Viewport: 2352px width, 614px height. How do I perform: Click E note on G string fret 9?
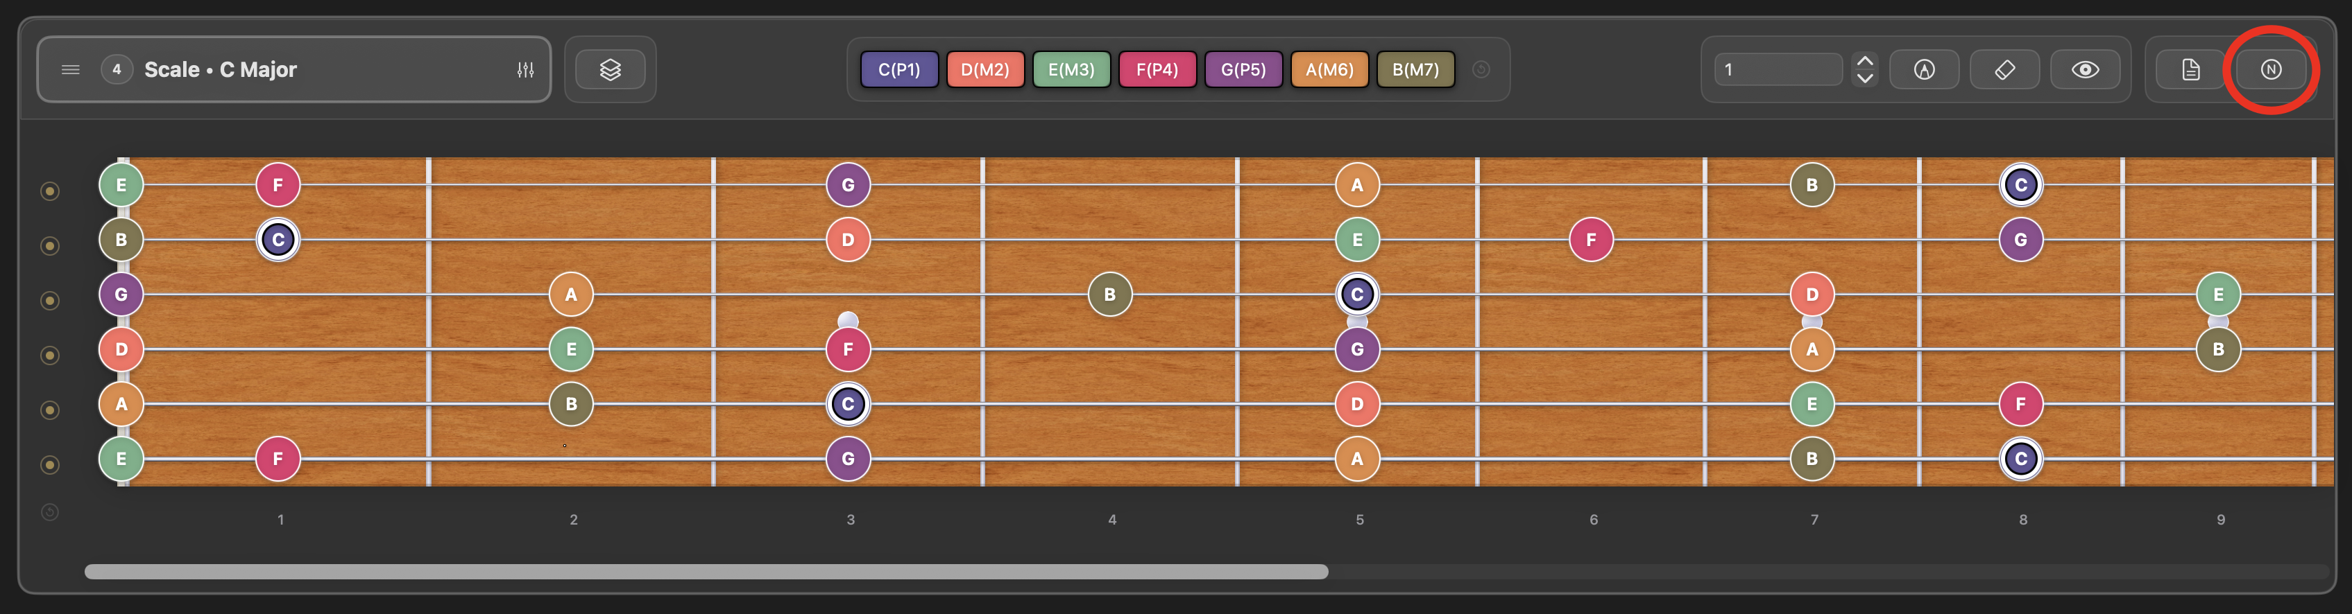tap(2219, 295)
